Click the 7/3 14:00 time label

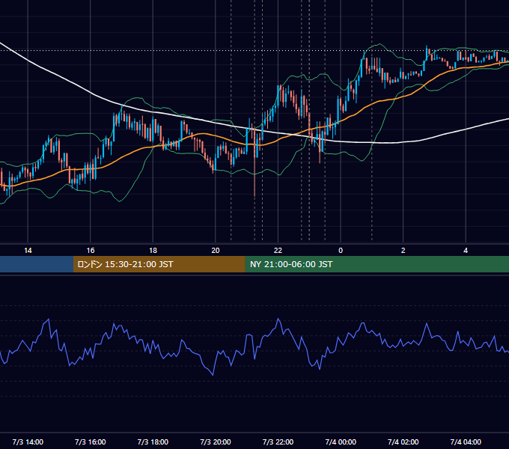[28, 442]
